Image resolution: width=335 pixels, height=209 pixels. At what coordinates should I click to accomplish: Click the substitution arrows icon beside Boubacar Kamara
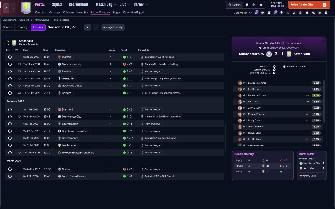click(308, 95)
